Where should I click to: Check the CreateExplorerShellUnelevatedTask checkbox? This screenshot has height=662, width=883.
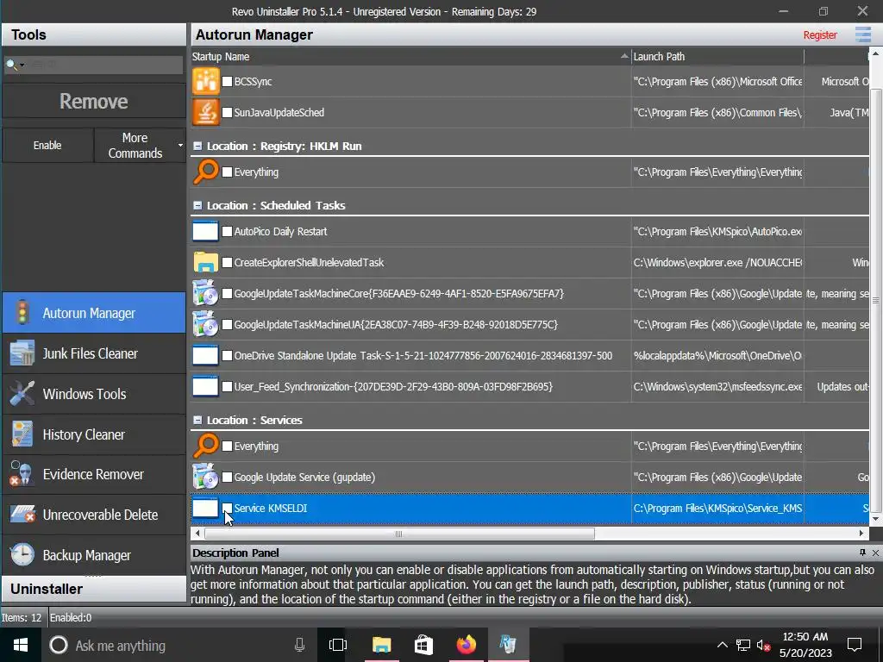click(227, 262)
